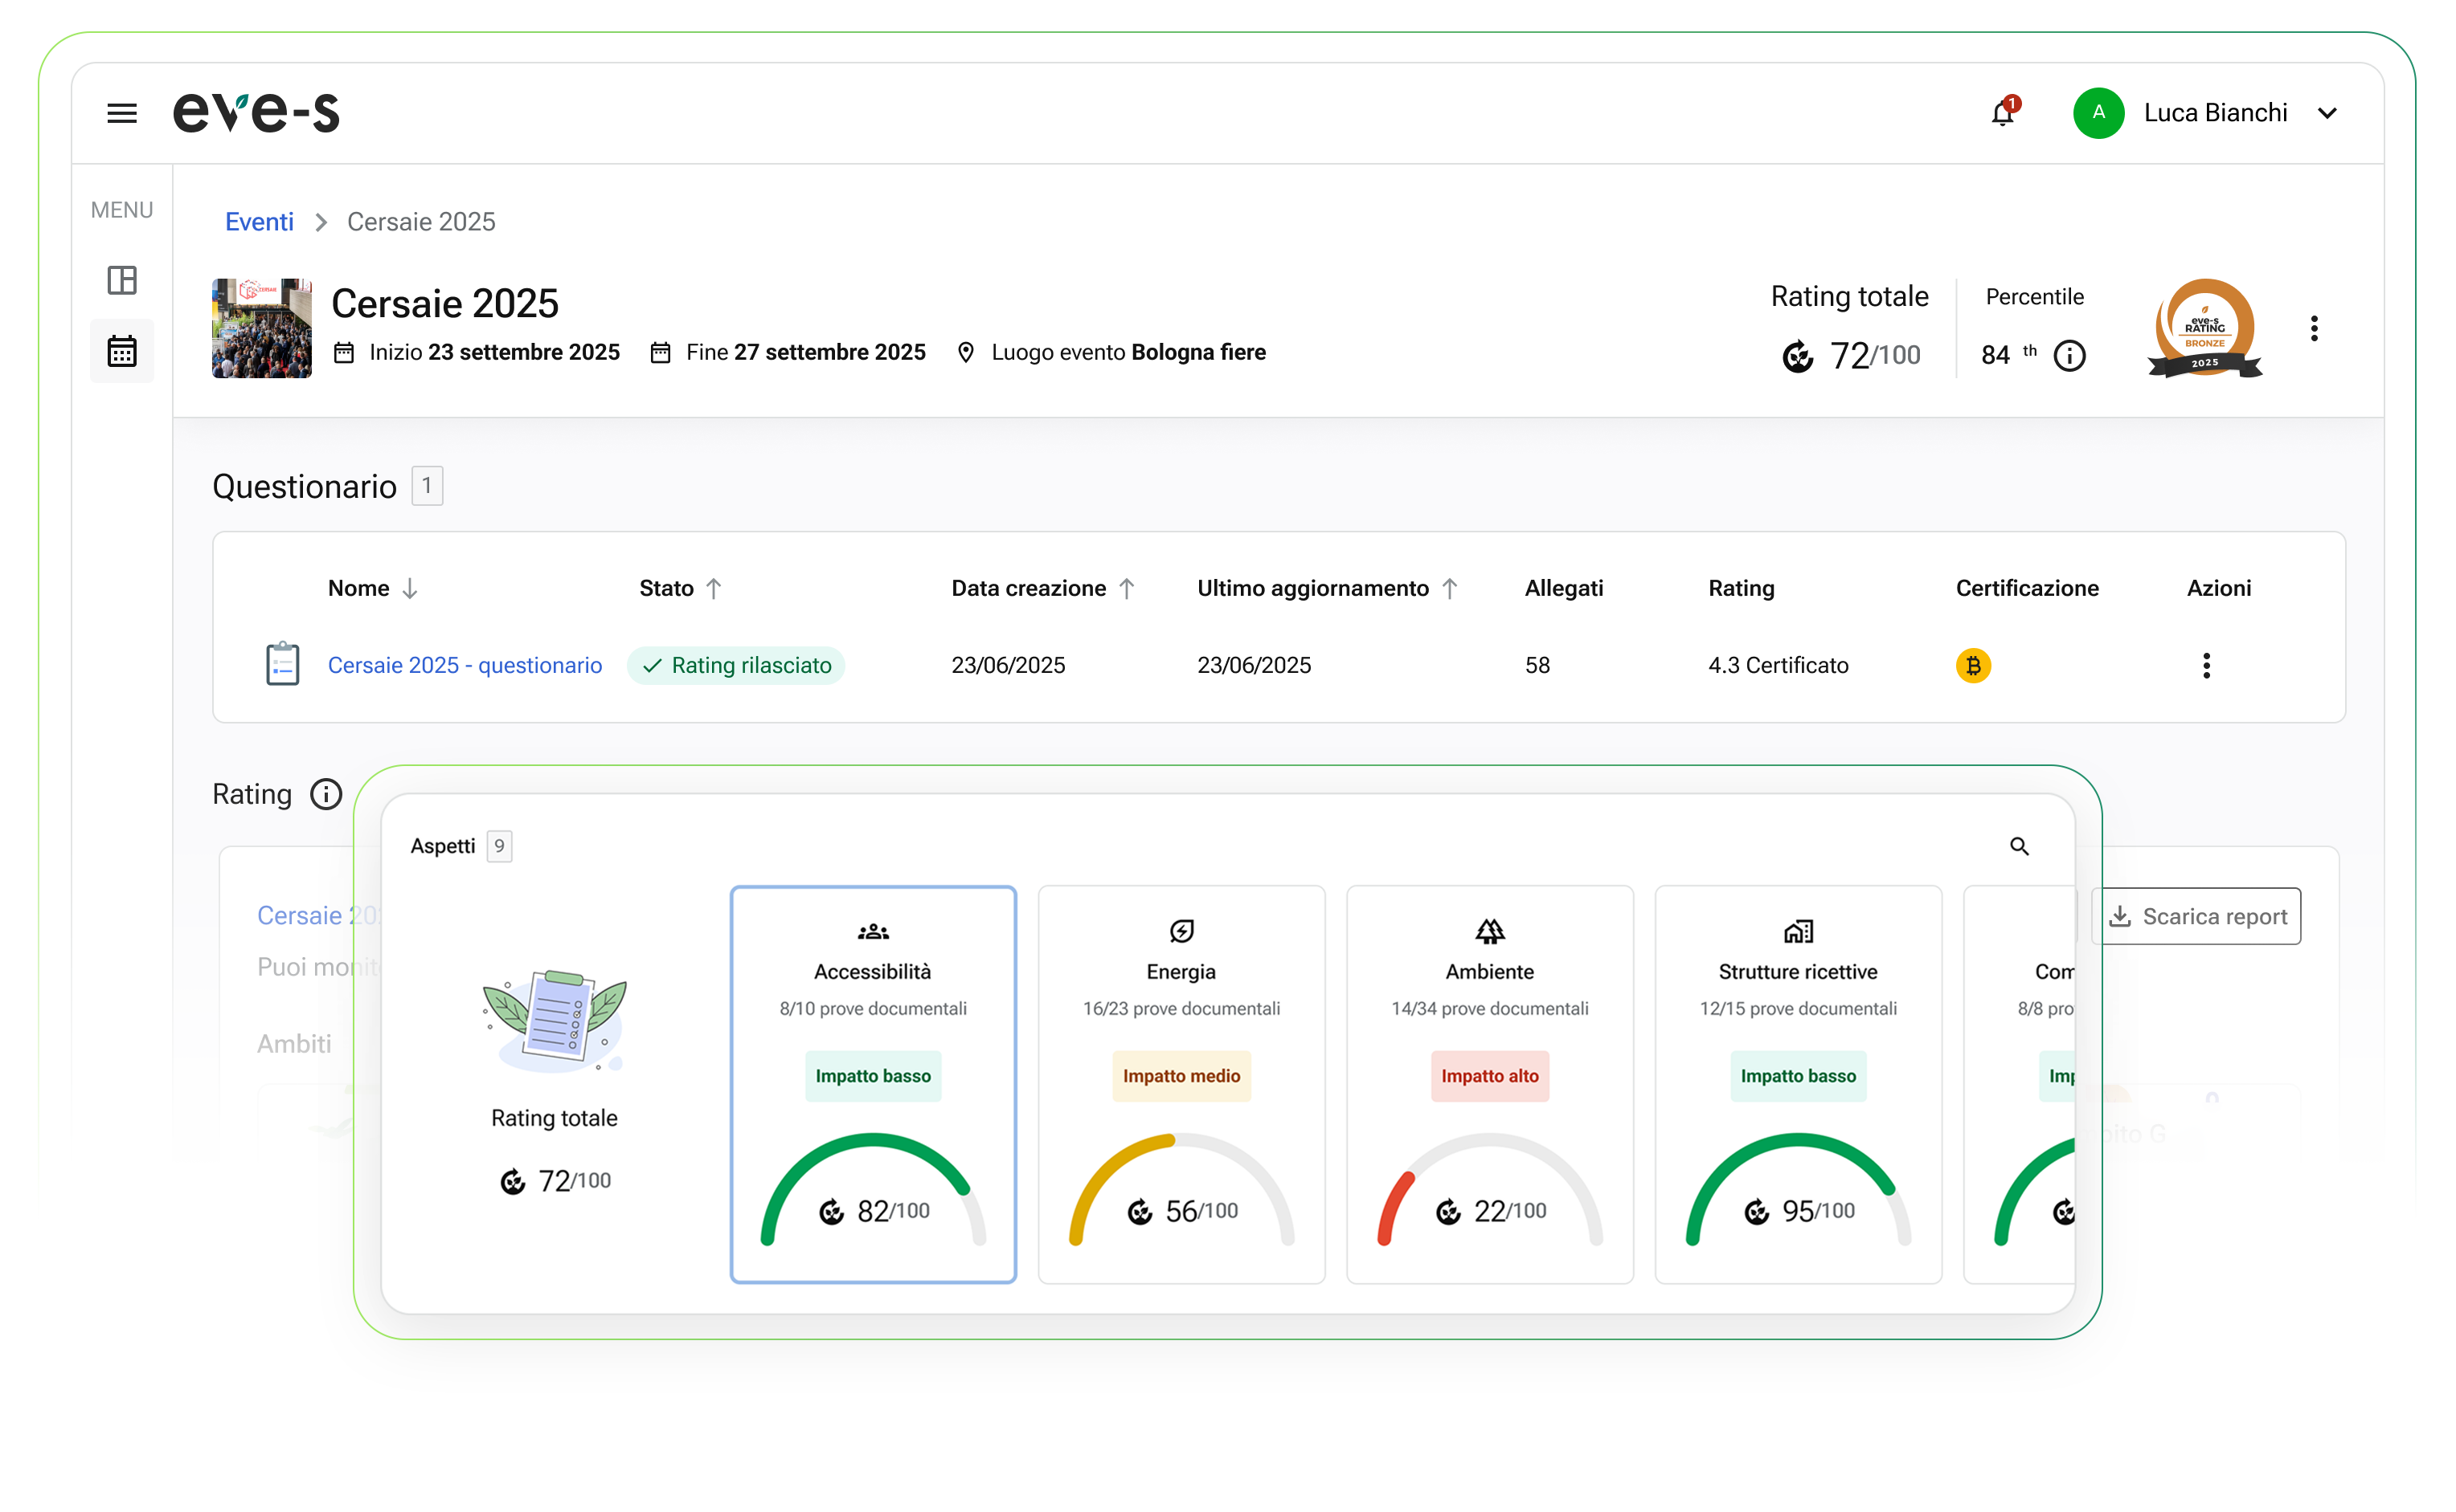Click the 58 allegati cell
The image size is (2456, 1512).
point(1537,665)
